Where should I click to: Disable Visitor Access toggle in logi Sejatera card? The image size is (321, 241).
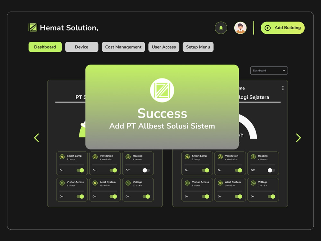(x=205, y=197)
